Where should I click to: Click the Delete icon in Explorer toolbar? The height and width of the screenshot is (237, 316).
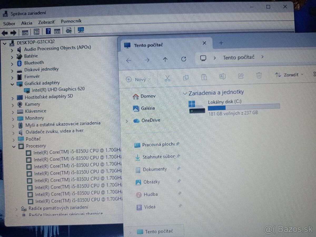click(259, 75)
